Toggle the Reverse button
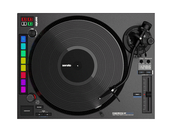 pyautogui.click(x=39, y=107)
